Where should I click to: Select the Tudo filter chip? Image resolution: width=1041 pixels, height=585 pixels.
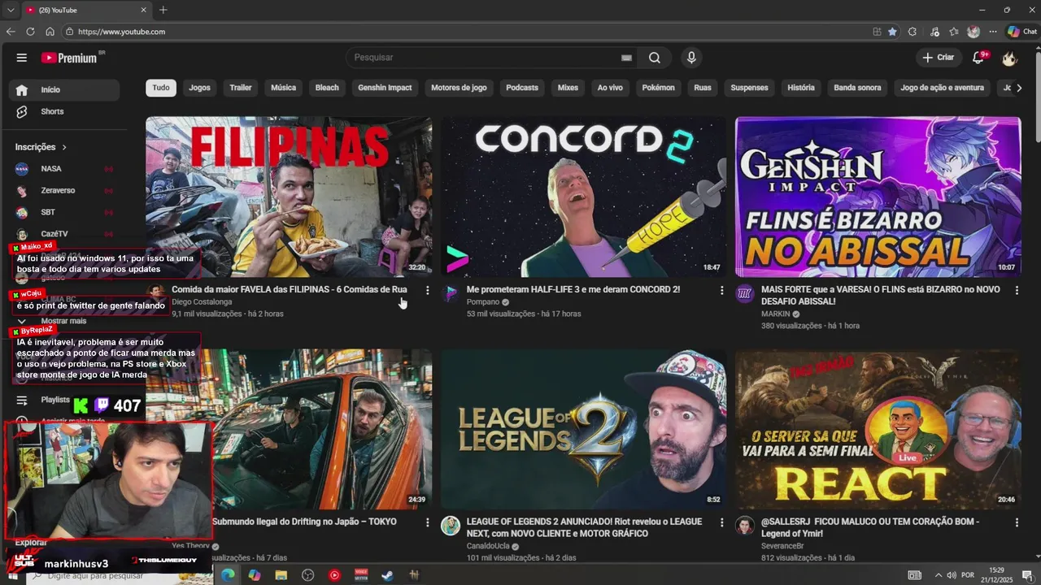[161, 88]
